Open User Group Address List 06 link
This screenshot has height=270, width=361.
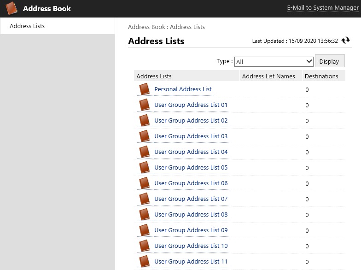[x=191, y=183]
